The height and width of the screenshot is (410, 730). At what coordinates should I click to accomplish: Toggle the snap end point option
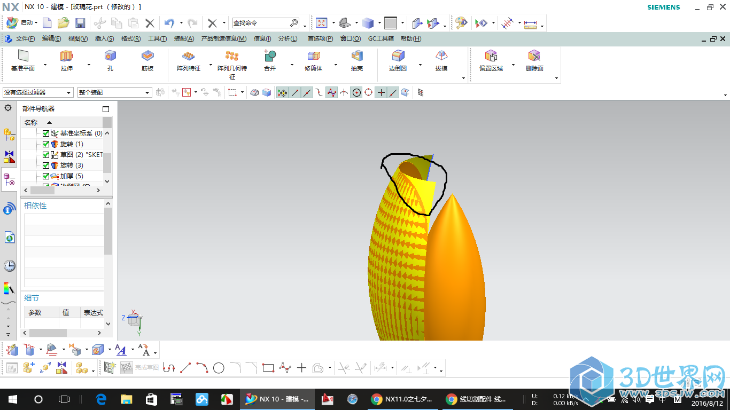click(x=295, y=92)
